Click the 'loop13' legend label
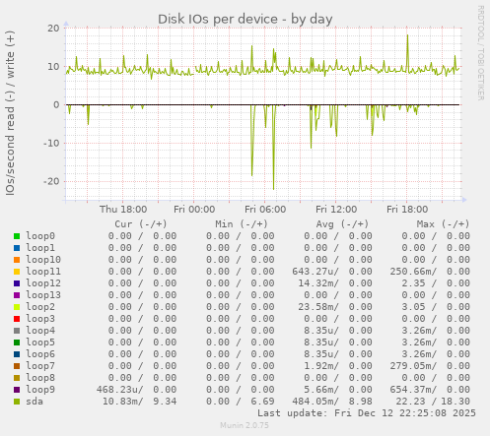Viewport: 490px width, 436px height. point(43,295)
